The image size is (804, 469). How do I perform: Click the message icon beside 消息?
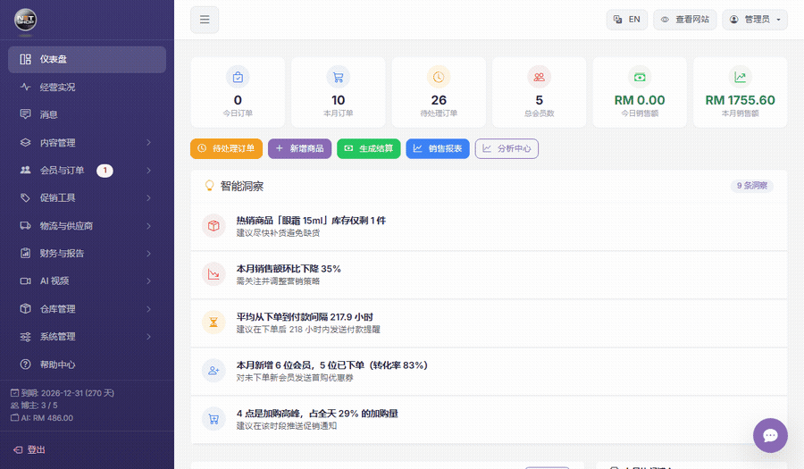coord(25,114)
